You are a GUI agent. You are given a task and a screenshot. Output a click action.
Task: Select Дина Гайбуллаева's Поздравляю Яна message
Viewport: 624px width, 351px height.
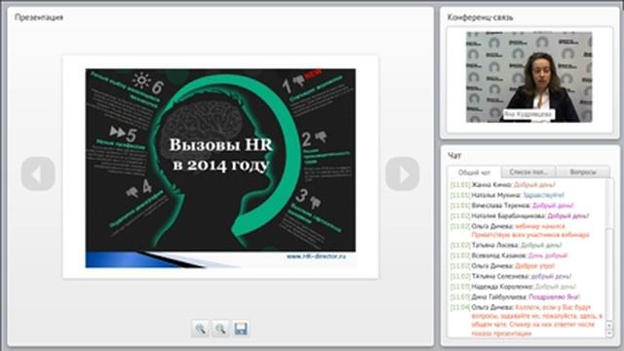click(x=516, y=296)
